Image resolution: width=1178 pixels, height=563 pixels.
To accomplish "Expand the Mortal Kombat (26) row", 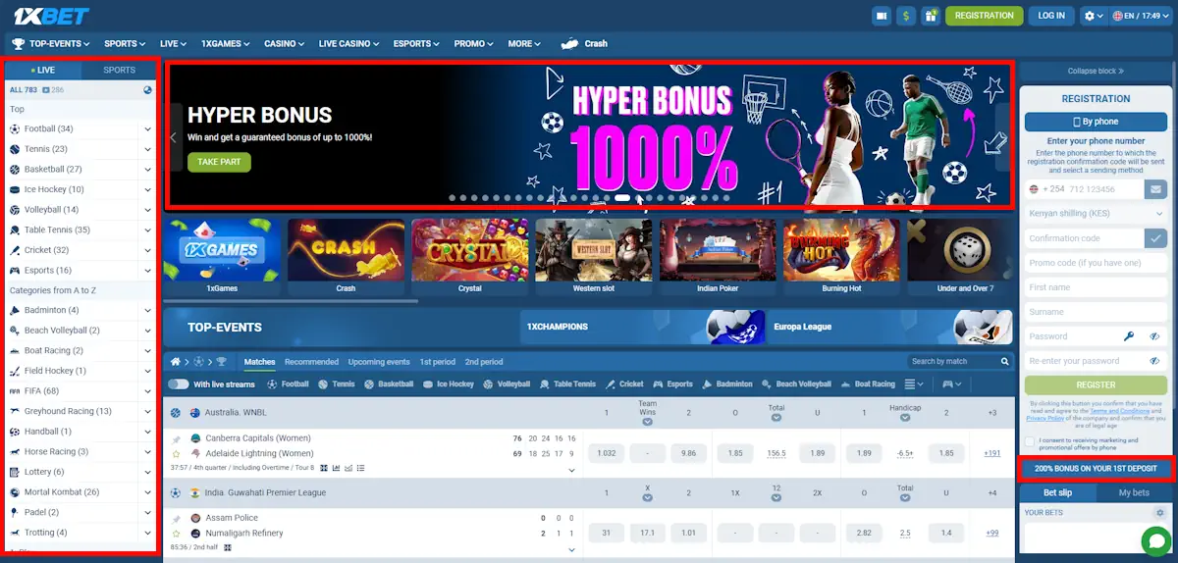I will point(147,492).
